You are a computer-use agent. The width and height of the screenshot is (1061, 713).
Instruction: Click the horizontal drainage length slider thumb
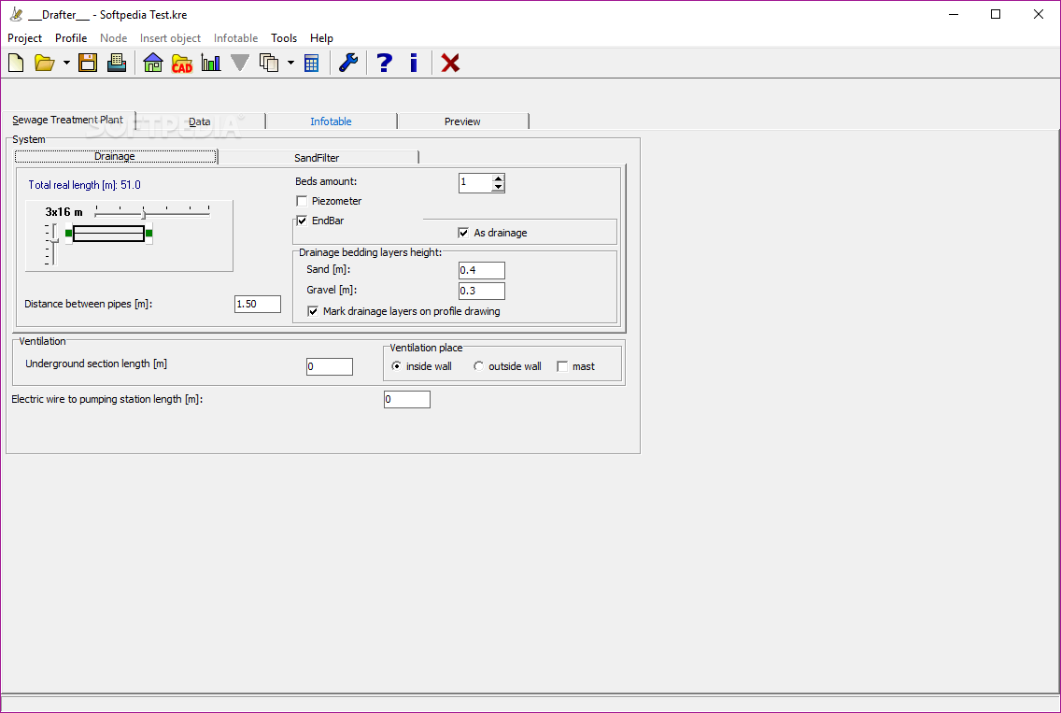tap(144, 214)
